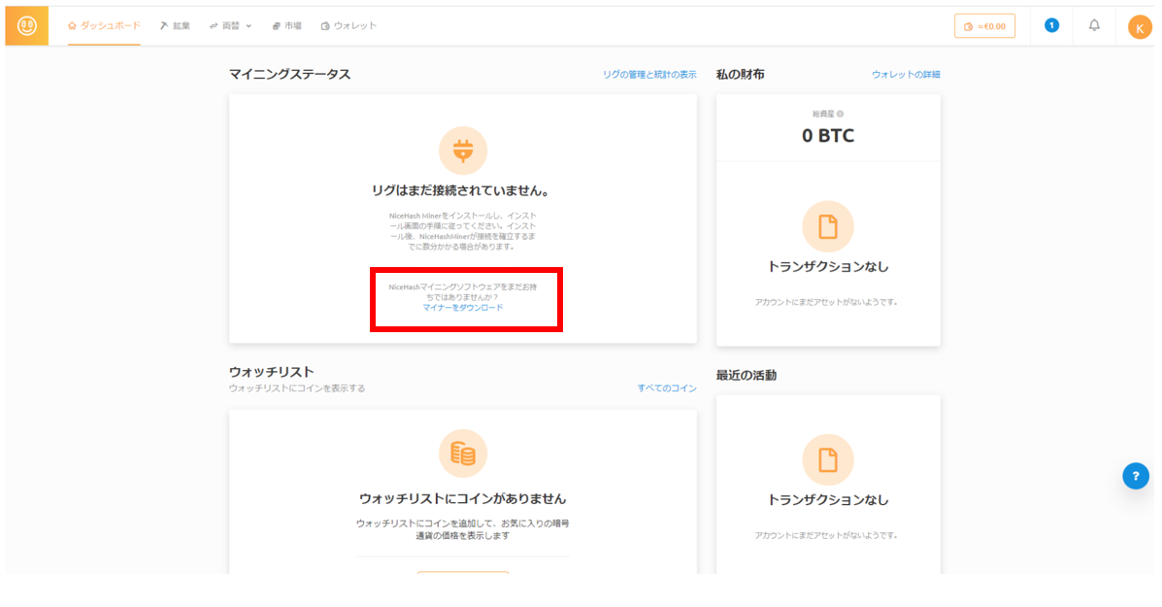Screen dimensions: 1162x607
Task: Click the マイナーをダウンロード link
Action: point(463,307)
